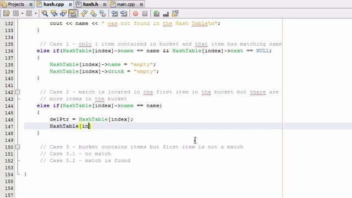Click the "// Case 1" comment line
Screen dimensions: 352x198
click(x=161, y=44)
